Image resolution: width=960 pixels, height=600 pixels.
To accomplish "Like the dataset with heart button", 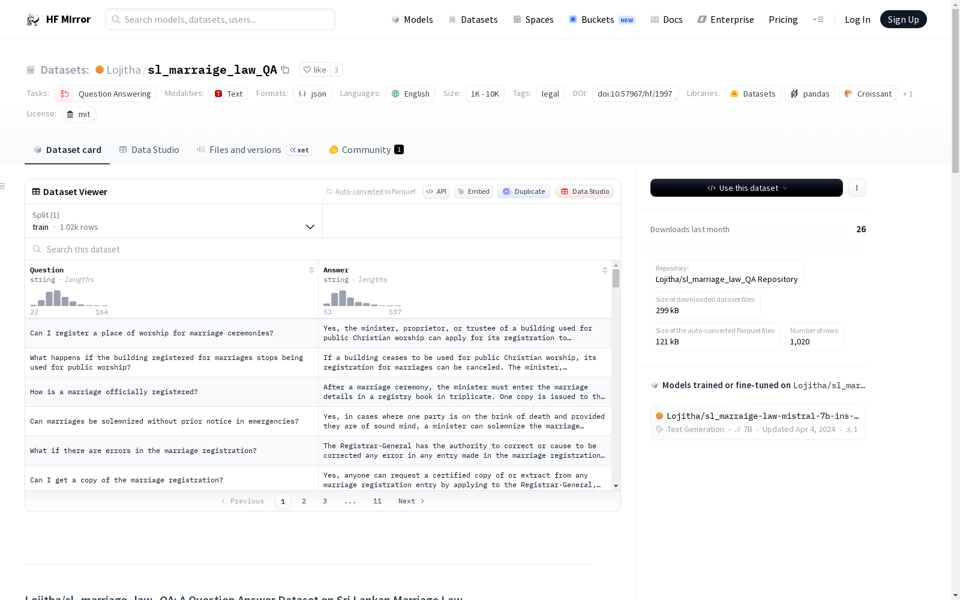I will pyautogui.click(x=314, y=70).
